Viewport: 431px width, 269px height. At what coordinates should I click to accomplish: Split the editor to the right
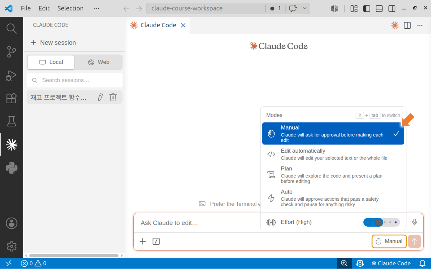coord(407,25)
